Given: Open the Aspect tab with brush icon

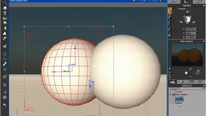Looking at the screenshot, I should coord(173,2).
